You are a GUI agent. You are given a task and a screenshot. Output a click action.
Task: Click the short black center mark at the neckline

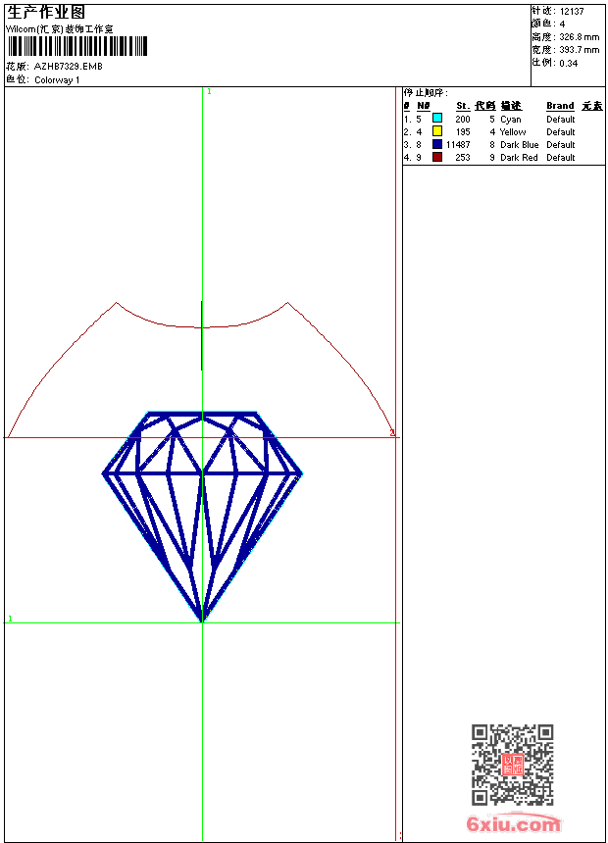pyautogui.click(x=202, y=335)
